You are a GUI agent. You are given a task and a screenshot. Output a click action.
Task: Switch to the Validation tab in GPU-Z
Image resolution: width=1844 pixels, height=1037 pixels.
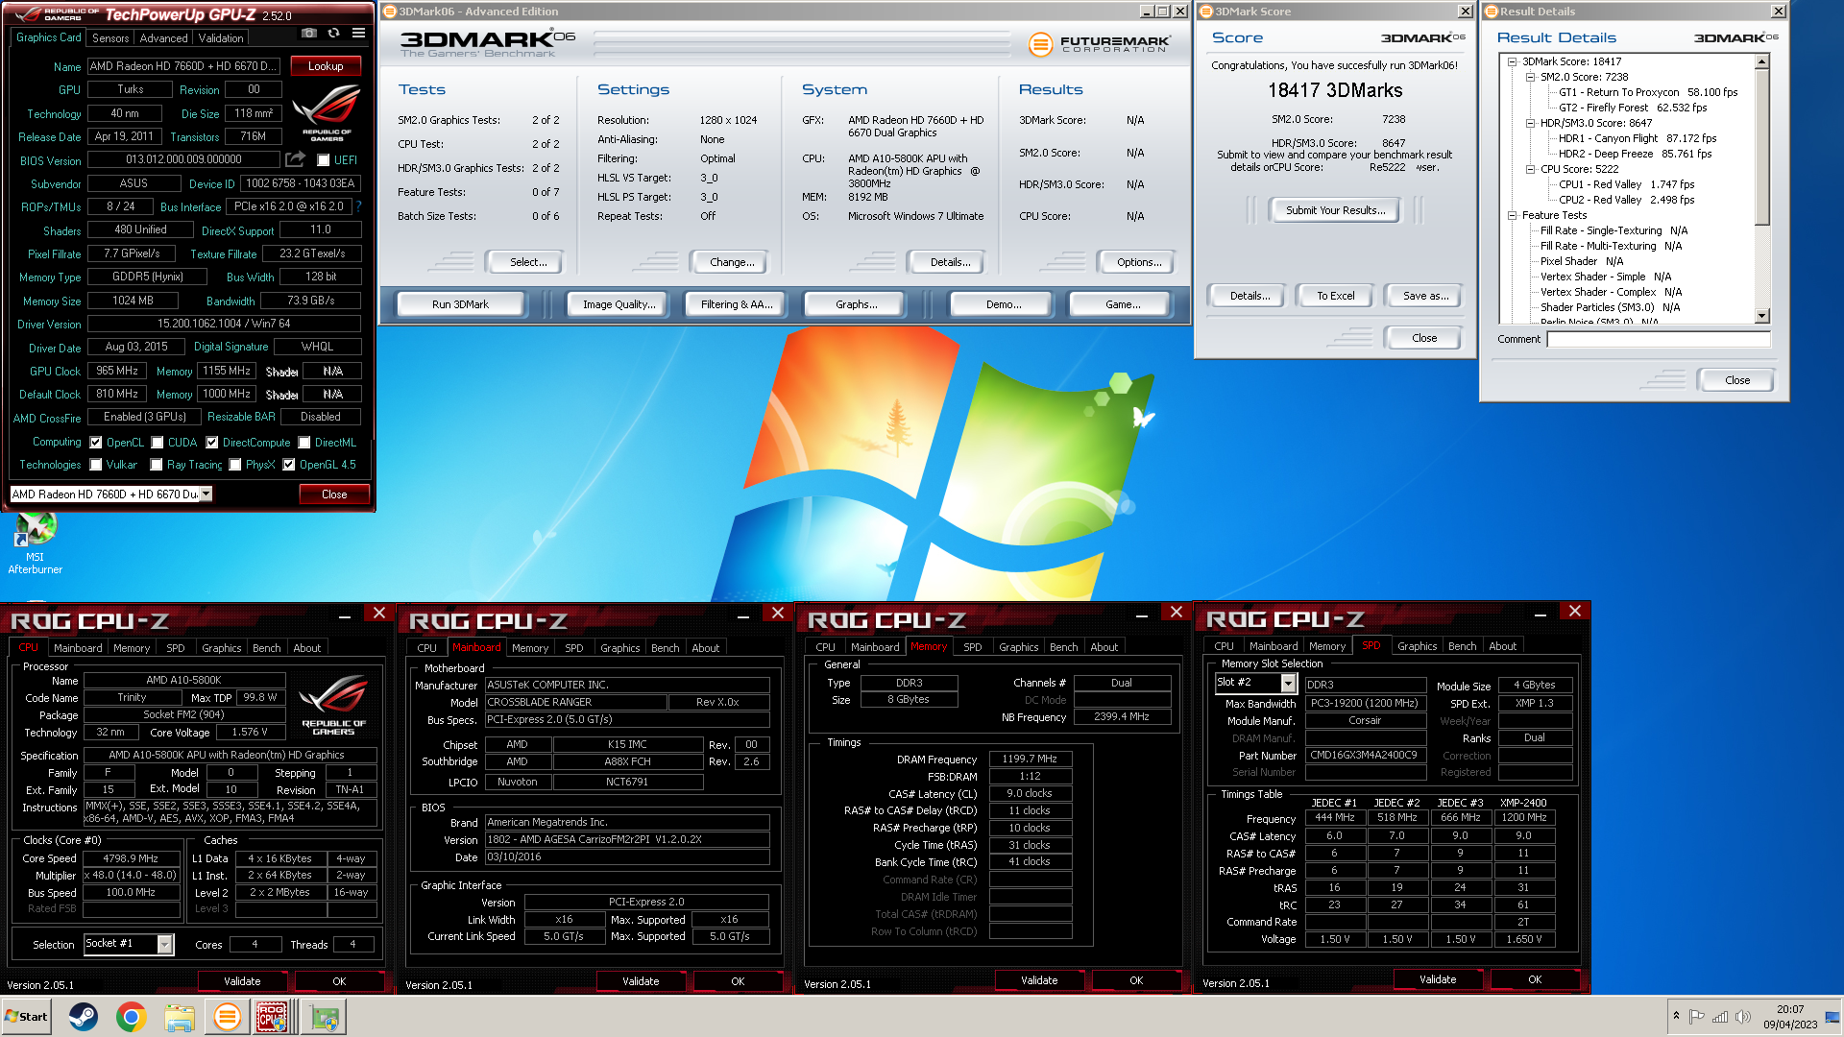[x=221, y=38]
